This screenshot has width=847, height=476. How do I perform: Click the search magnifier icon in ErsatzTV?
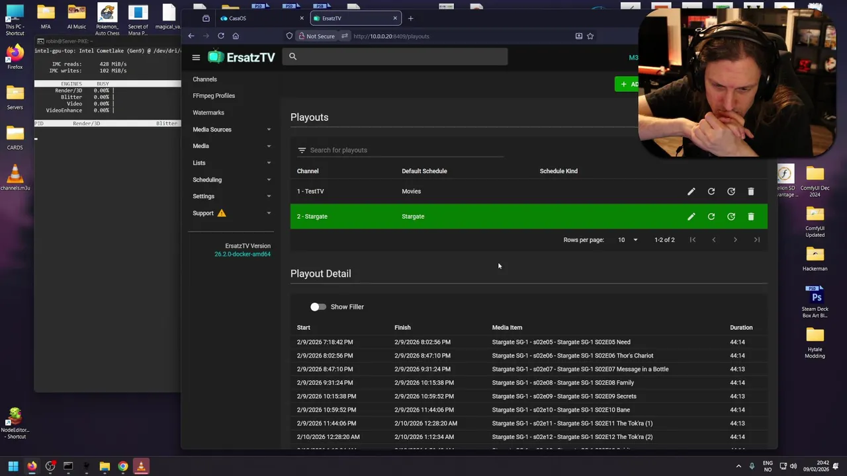292,56
